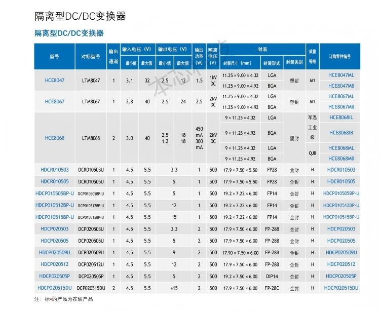Select the DIP14 package form cell
The width and height of the screenshot is (380, 311).
pyautogui.click(x=272, y=276)
